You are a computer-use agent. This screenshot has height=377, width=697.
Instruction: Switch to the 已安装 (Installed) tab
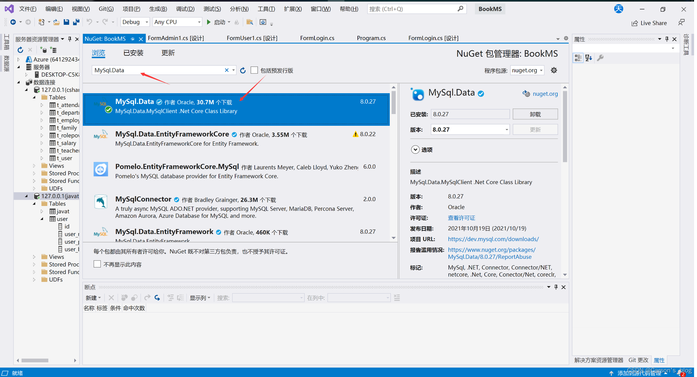click(134, 52)
